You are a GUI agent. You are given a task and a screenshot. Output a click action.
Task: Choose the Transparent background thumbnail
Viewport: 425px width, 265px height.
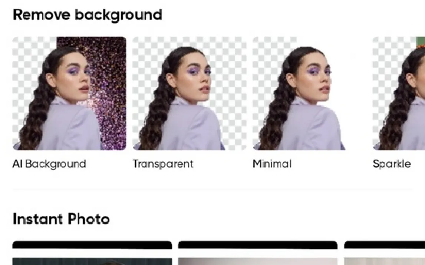[190, 93]
